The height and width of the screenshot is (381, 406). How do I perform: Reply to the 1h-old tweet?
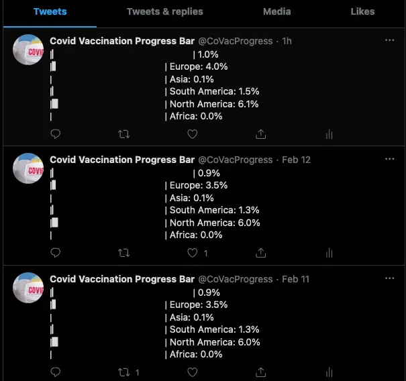[x=56, y=134]
